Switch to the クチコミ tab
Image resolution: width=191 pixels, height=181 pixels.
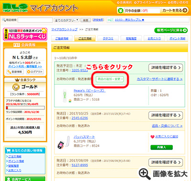[x=108, y=39]
